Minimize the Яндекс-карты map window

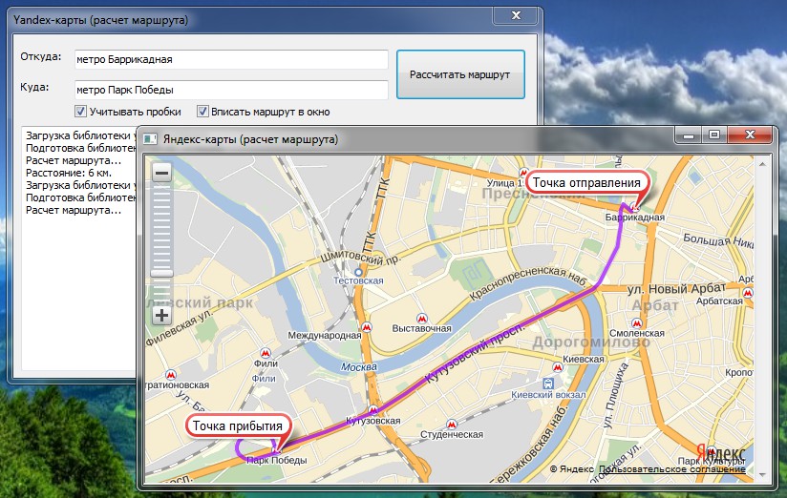pos(688,135)
